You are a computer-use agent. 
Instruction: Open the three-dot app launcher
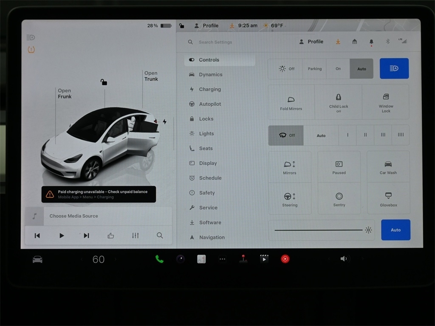(223, 259)
